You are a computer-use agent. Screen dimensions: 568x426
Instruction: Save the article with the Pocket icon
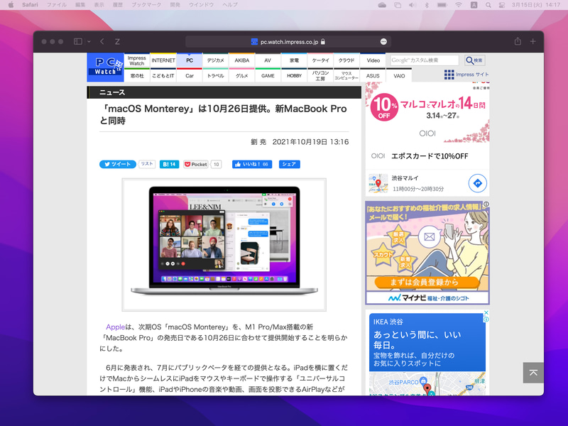coord(187,164)
